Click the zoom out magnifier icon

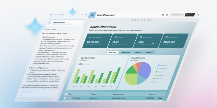click(x=144, y=20)
